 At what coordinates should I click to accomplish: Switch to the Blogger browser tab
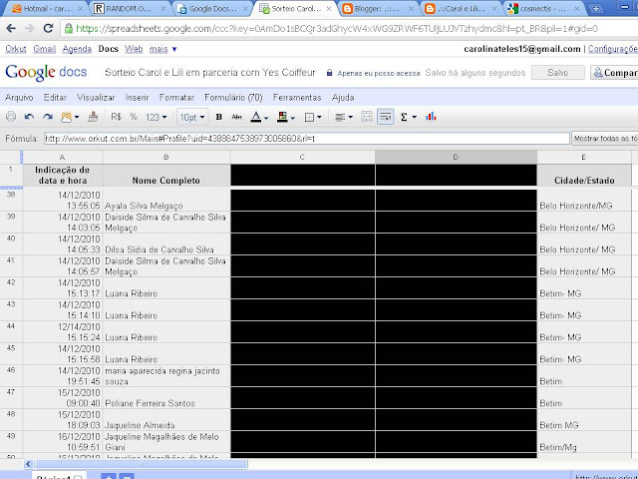point(379,8)
